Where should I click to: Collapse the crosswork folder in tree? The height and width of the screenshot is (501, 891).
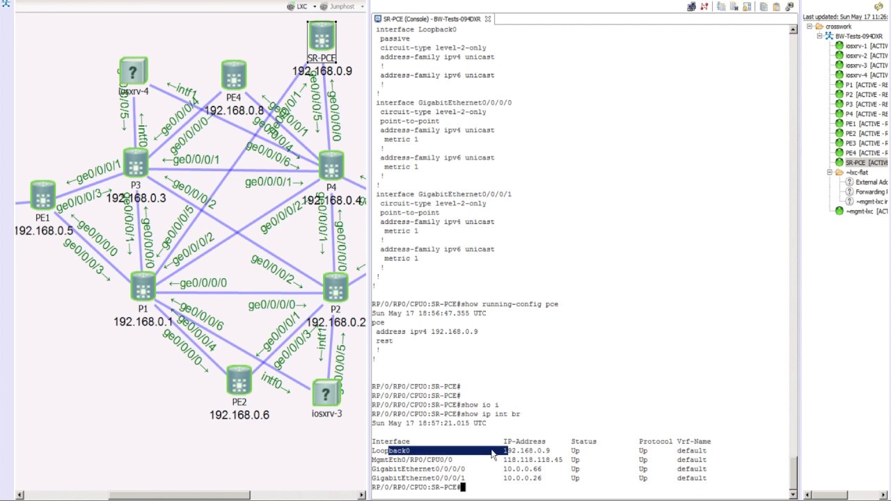click(810, 26)
